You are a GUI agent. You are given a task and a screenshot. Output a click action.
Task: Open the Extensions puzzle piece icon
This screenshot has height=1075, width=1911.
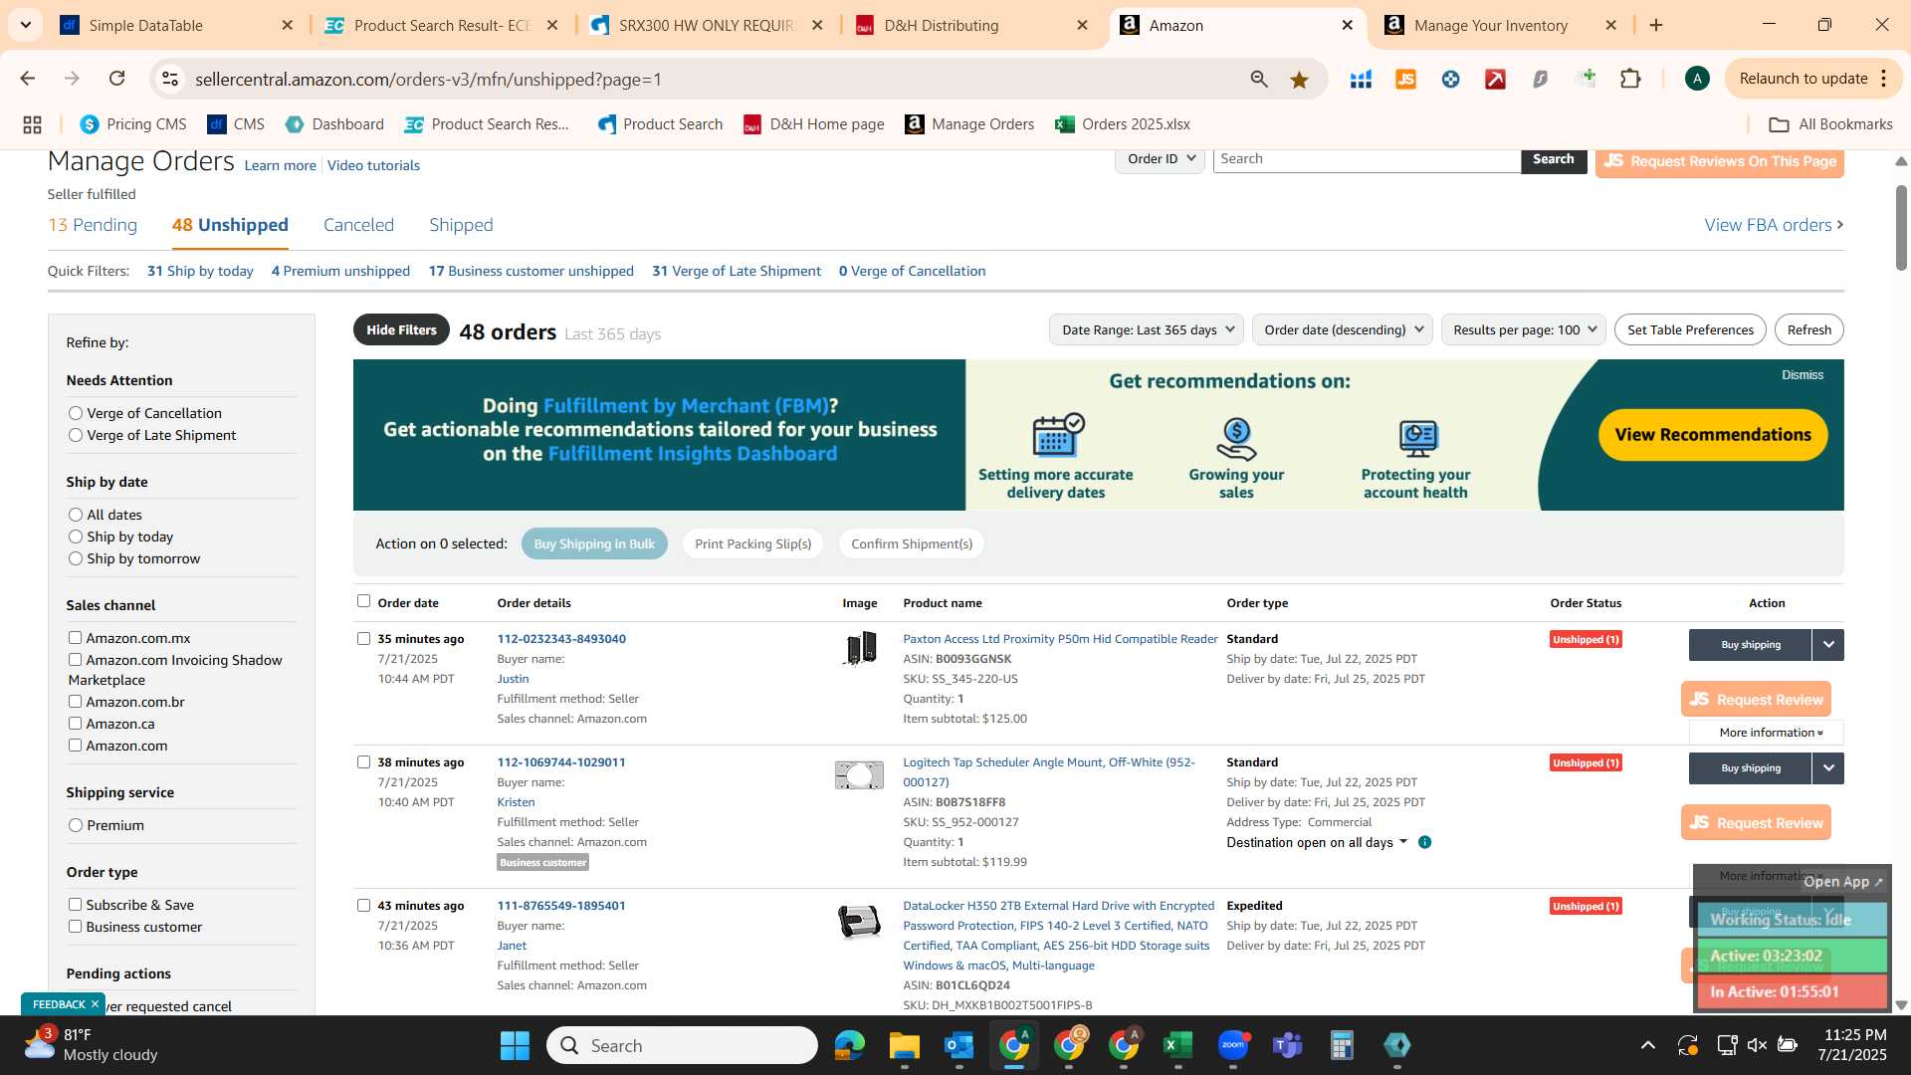coord(1630,79)
